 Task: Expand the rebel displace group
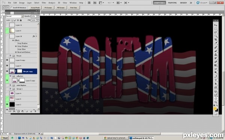coord(10,85)
